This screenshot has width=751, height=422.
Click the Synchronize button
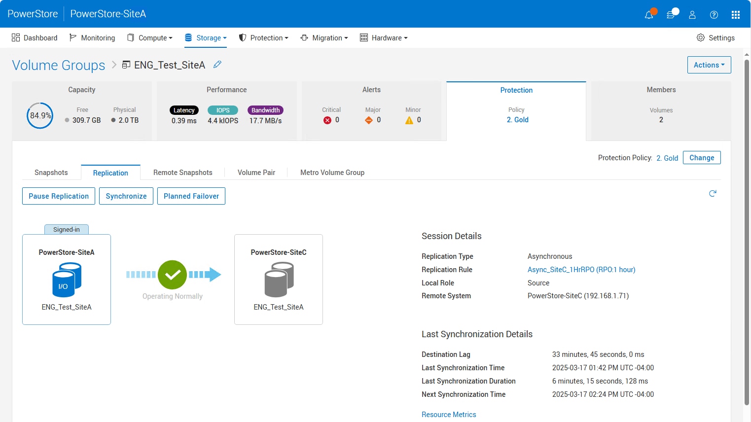126,196
